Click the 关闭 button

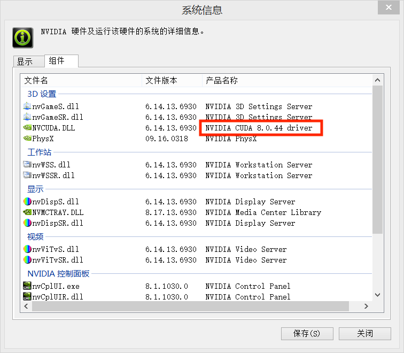coord(365,334)
